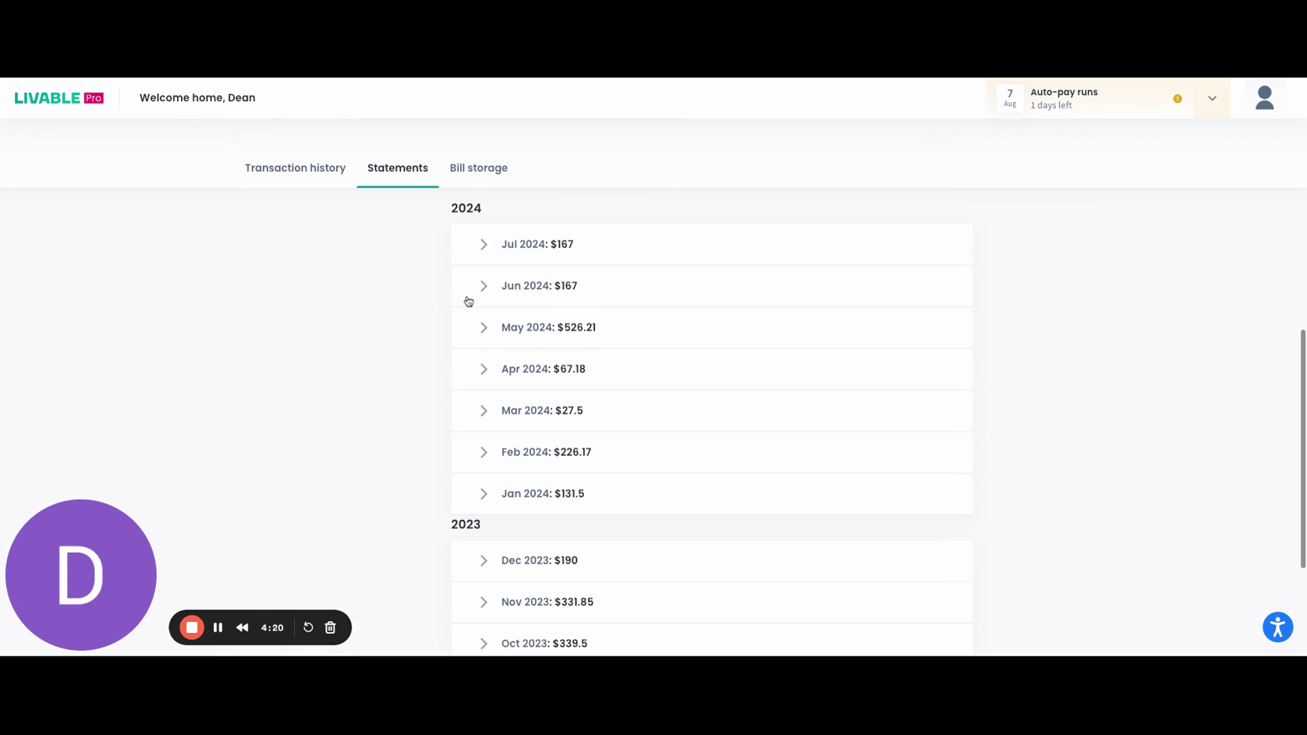Expand the May 2024 statement chevron
Image resolution: width=1307 pixels, height=735 pixels.
(x=483, y=328)
